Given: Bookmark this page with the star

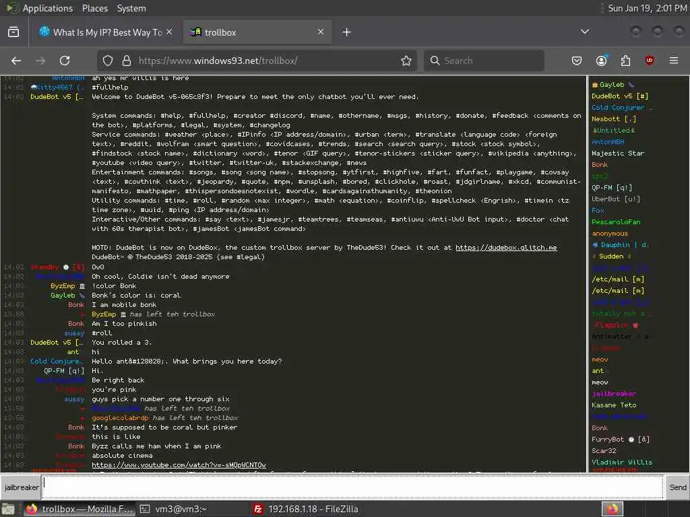Looking at the screenshot, I should pyautogui.click(x=406, y=61).
